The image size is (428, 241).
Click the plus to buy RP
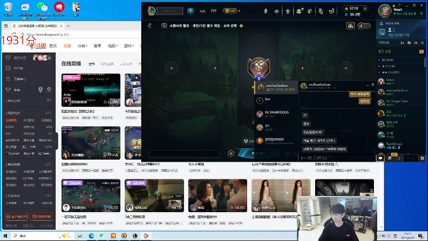coord(365,9)
